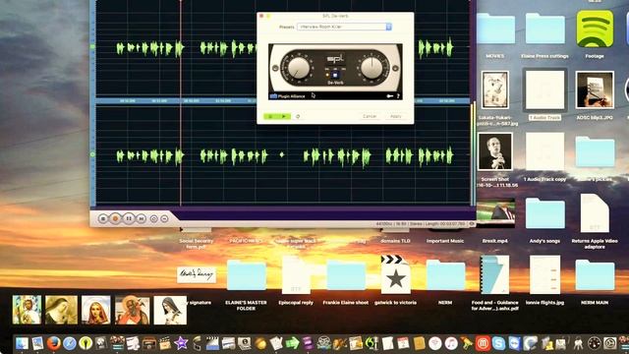Open Finder from the Dock

coord(22,343)
